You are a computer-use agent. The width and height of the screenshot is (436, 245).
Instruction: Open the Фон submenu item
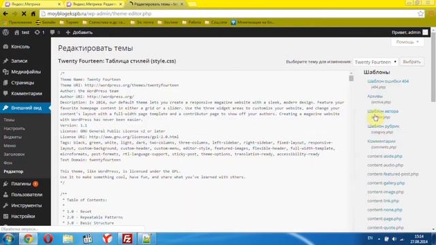click(x=7, y=163)
